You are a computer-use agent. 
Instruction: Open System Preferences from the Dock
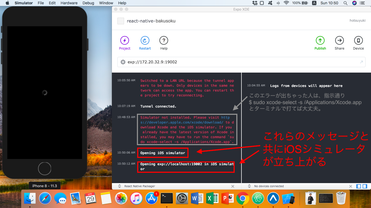pos(182,199)
